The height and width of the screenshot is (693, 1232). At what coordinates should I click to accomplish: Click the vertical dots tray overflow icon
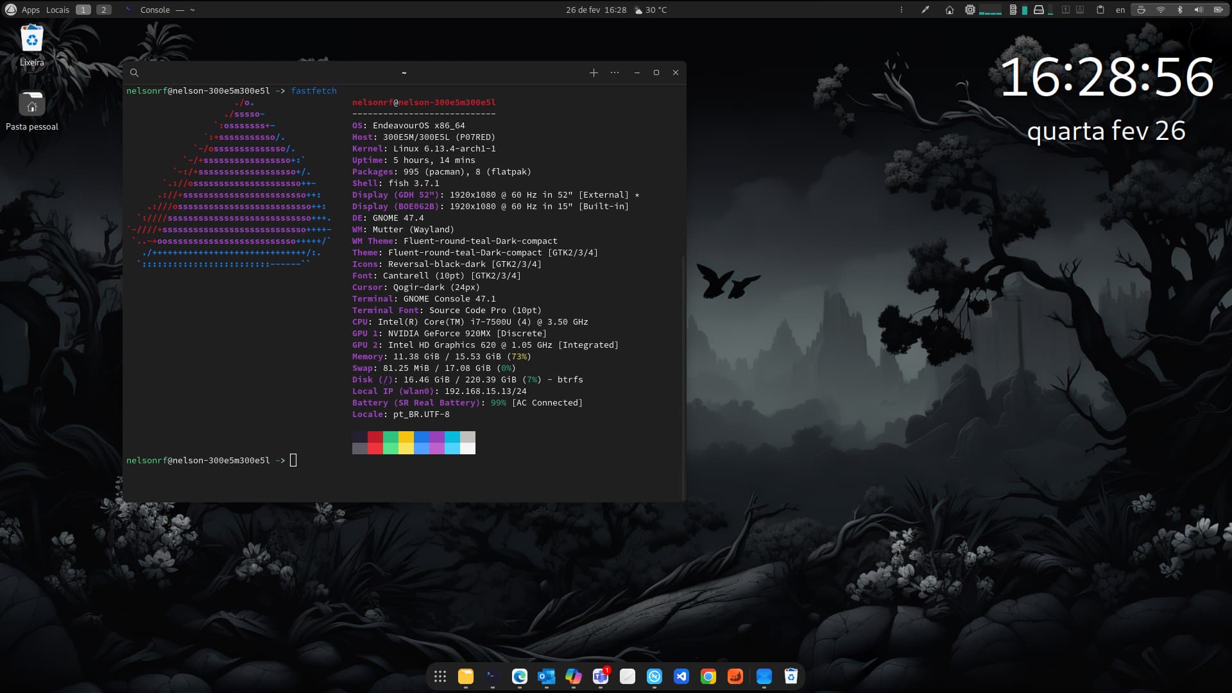(x=902, y=10)
